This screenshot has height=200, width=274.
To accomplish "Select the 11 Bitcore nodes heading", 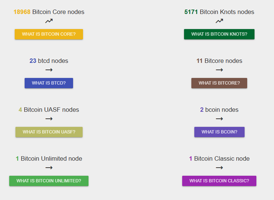I will pos(219,61).
